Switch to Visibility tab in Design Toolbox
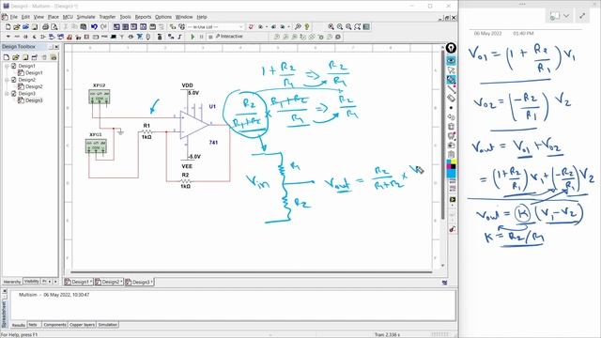Viewport: 601px width, 338px height. pyautogui.click(x=31, y=282)
